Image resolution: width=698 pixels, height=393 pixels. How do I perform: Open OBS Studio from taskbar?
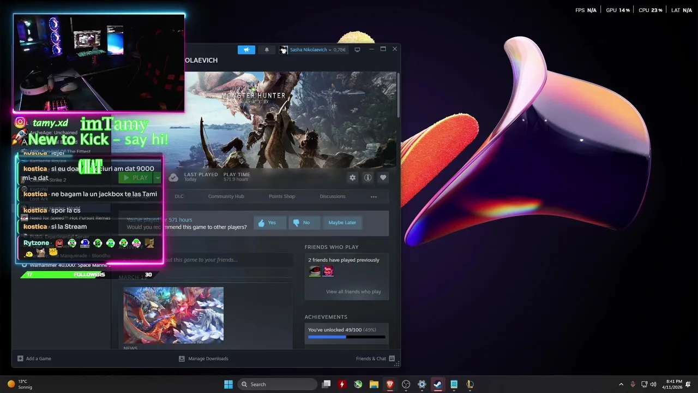(406, 384)
